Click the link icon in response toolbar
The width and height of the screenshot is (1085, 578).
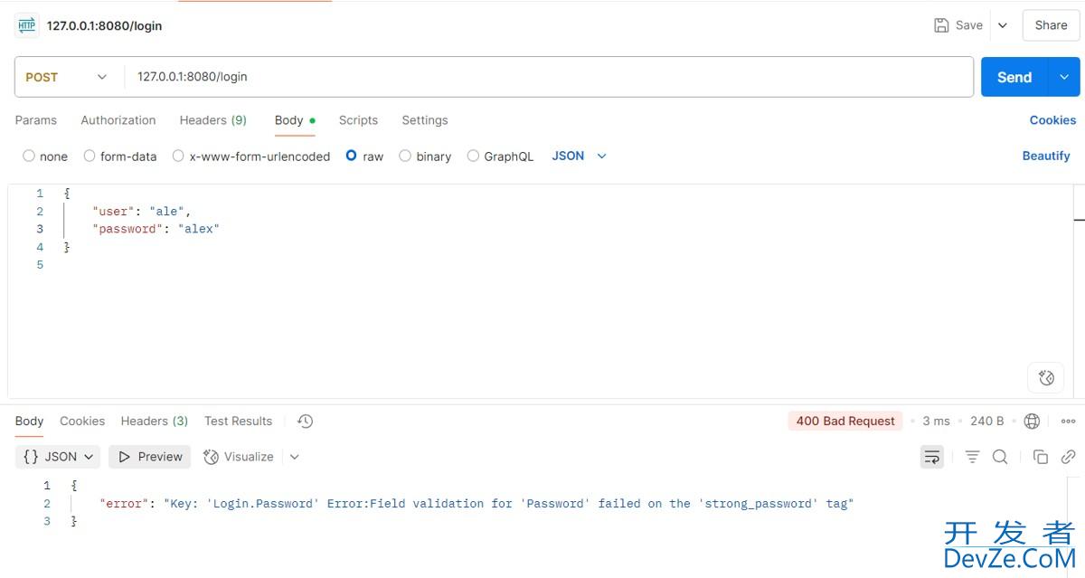pyautogui.click(x=1068, y=457)
